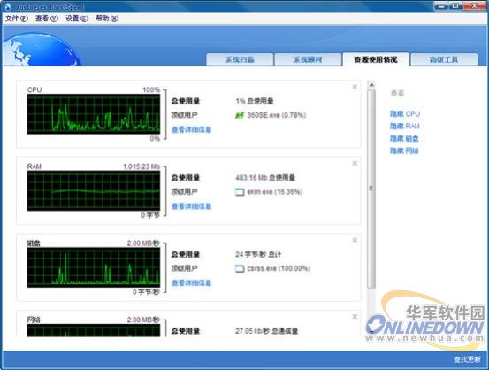
Task: Open 查看详细信息 link under CPU
Action: tap(192, 129)
